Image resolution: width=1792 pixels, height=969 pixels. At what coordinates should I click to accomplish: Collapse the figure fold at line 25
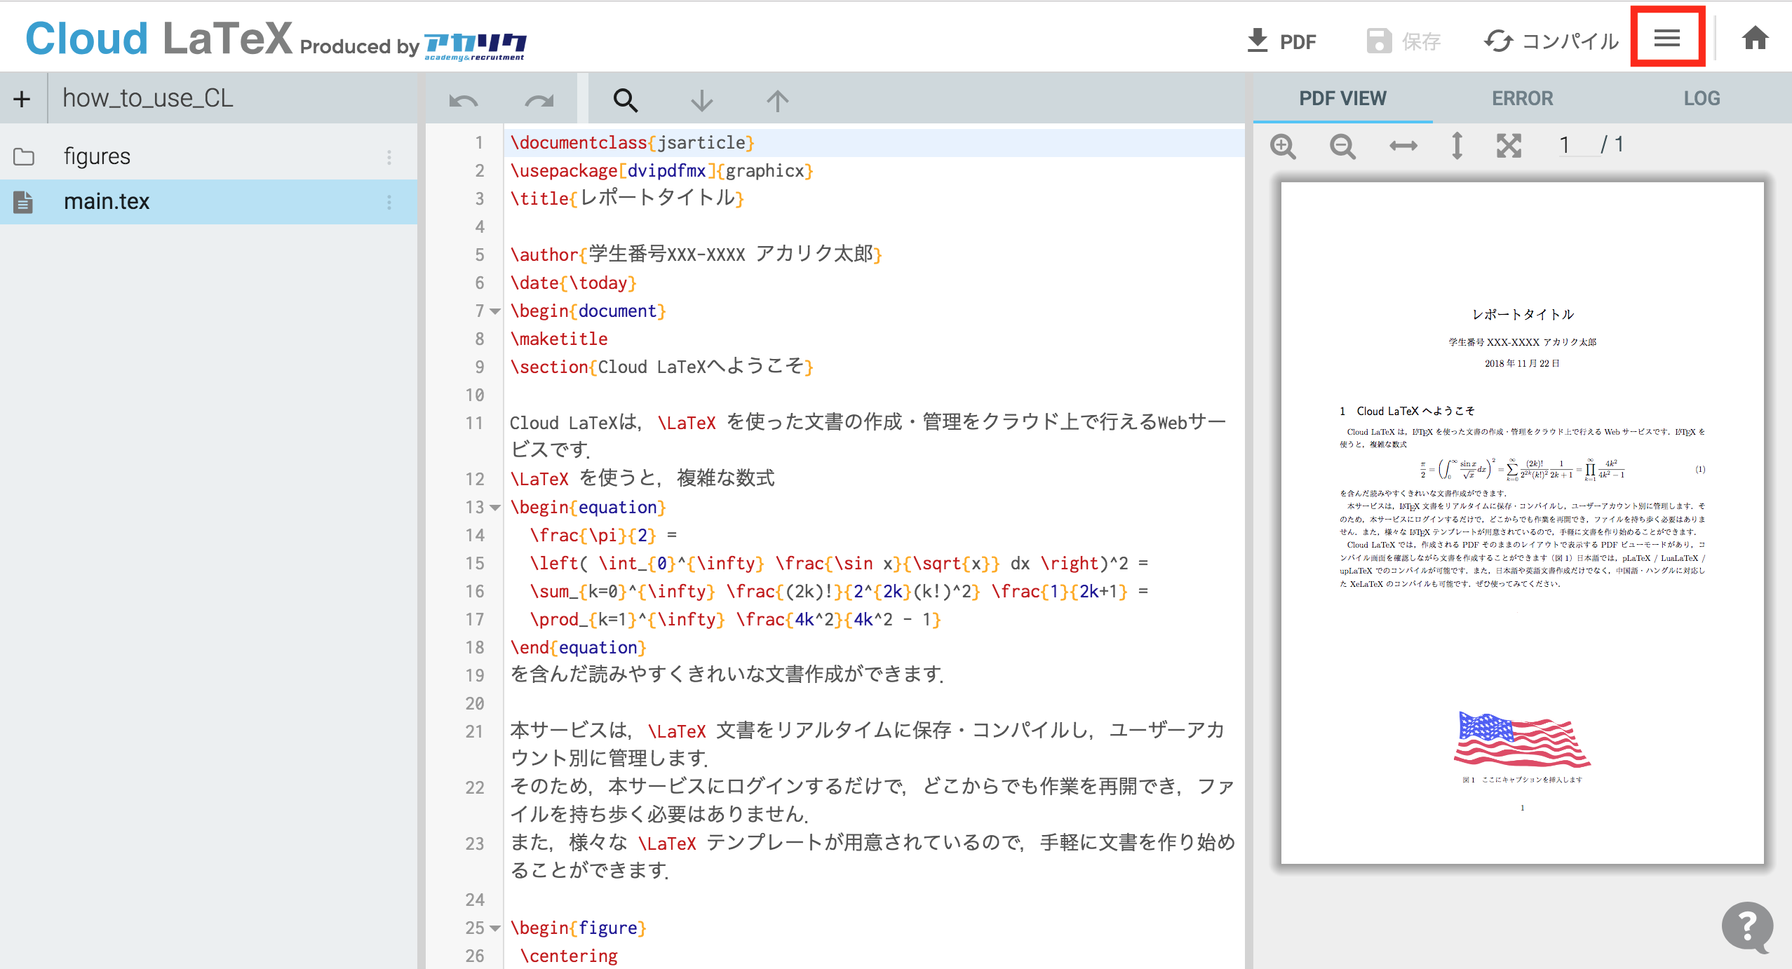(x=494, y=928)
